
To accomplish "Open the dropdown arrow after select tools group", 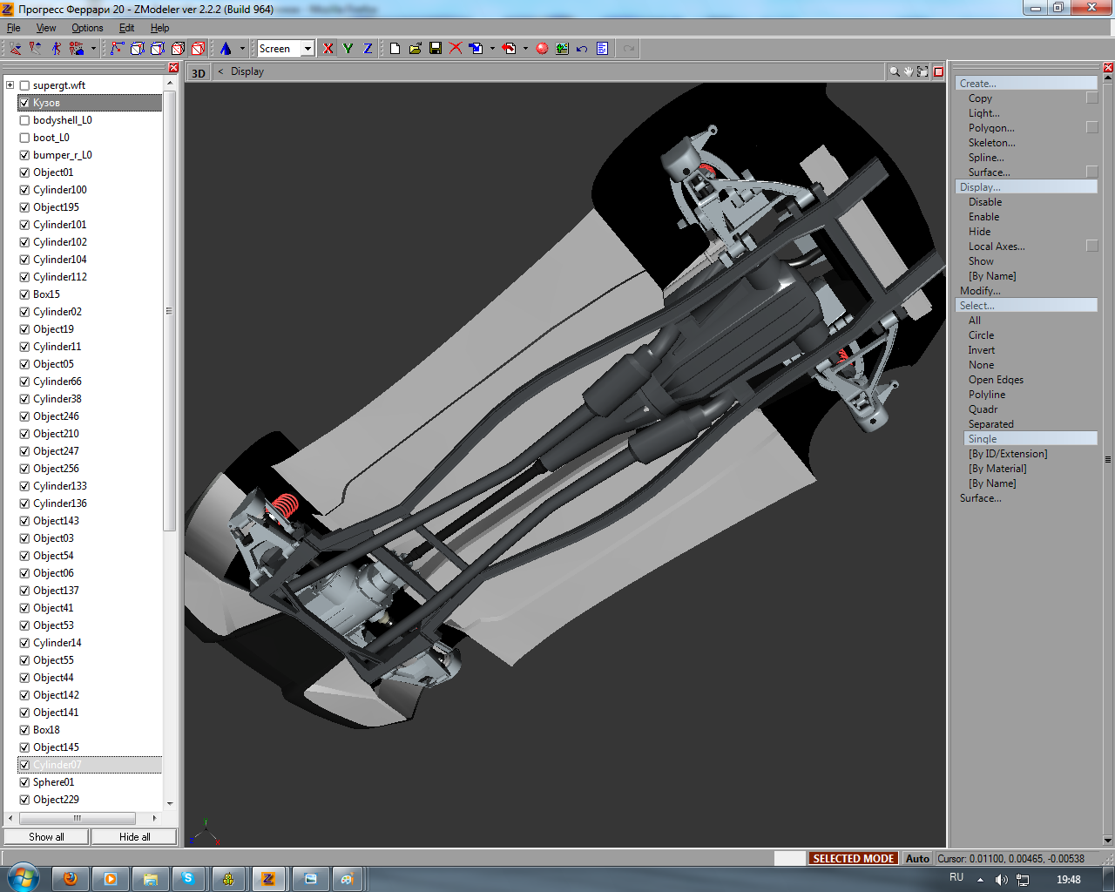I will [93, 49].
